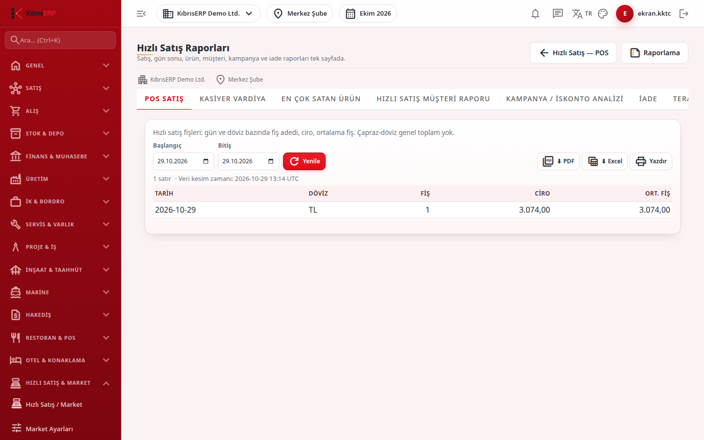Change language via the TR translate icon
The height and width of the screenshot is (440, 704).
click(582, 14)
